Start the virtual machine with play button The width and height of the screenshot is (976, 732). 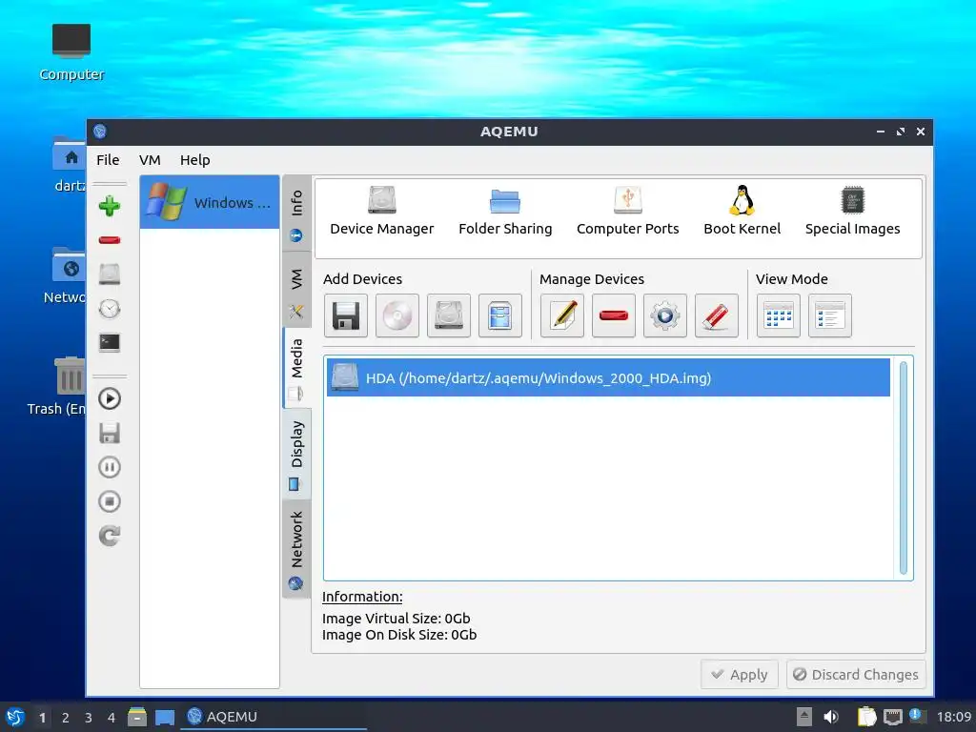110,398
